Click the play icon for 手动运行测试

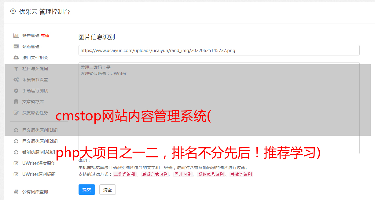pyautogui.click(x=16, y=91)
